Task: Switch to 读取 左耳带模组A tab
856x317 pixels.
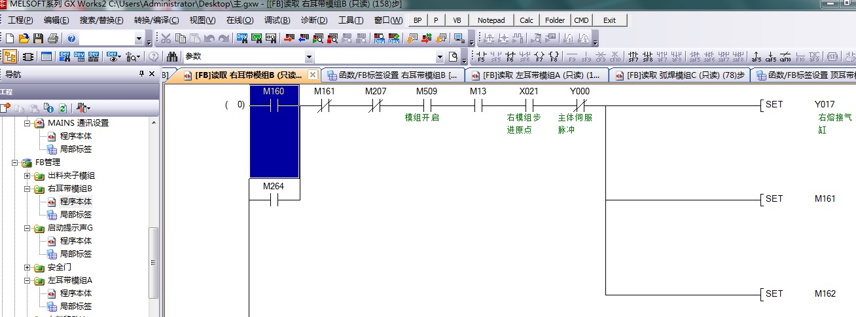Action: click(x=537, y=75)
